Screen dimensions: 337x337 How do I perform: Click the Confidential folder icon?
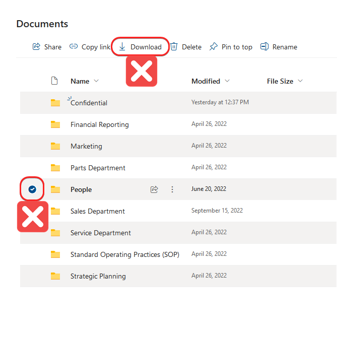click(55, 103)
